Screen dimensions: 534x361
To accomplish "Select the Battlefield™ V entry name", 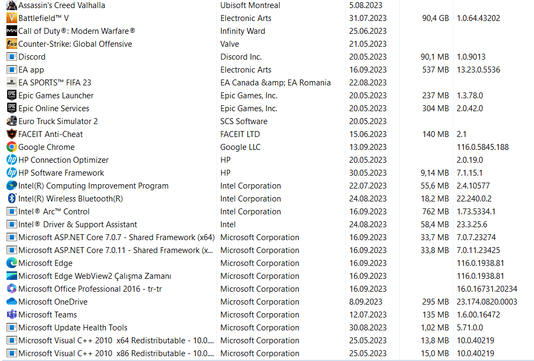I will point(44,18).
